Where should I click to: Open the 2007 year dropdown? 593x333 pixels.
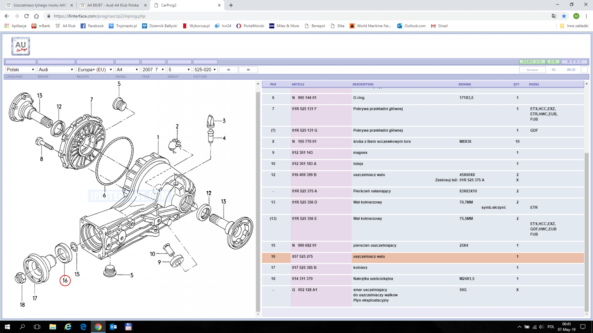153,70
